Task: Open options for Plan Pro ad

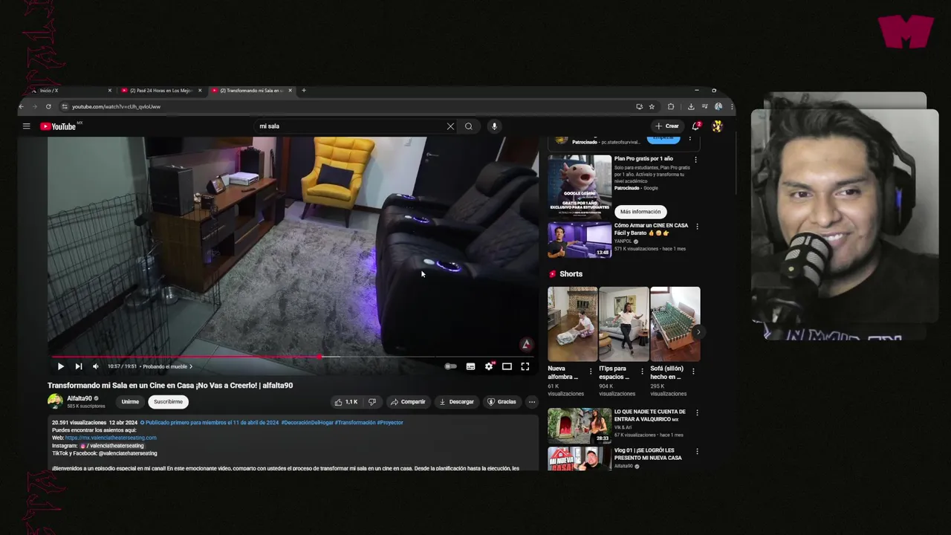Action: (x=695, y=160)
